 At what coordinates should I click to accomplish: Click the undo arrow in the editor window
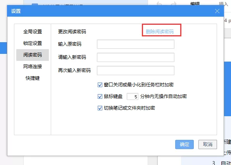[x=159, y=3]
